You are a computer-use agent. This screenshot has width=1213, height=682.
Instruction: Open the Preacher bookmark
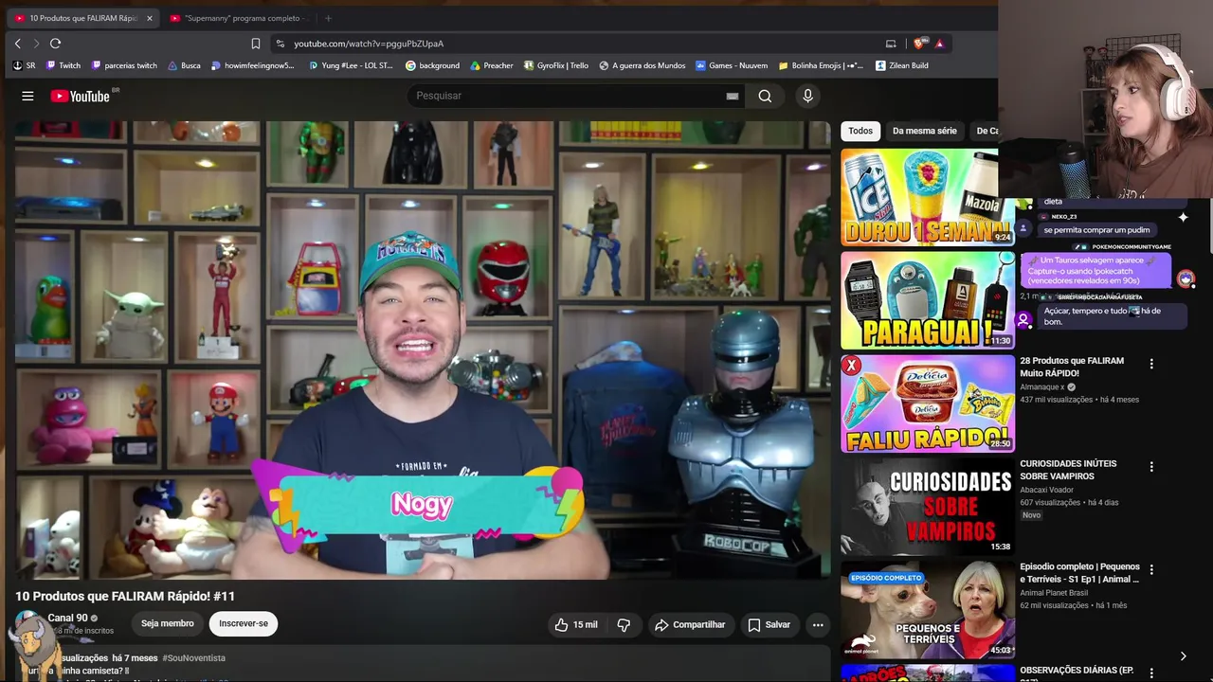point(491,65)
